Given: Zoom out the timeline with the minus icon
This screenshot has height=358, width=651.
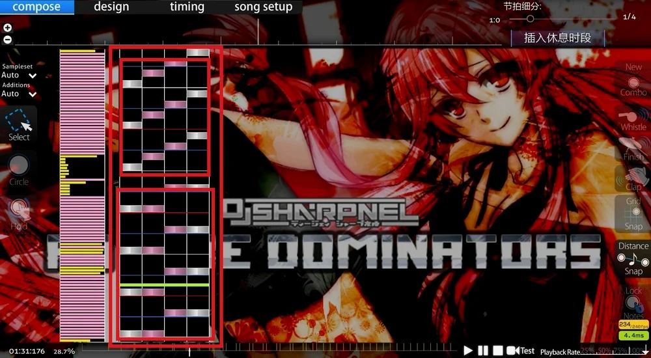Looking at the screenshot, I should tap(7, 40).
